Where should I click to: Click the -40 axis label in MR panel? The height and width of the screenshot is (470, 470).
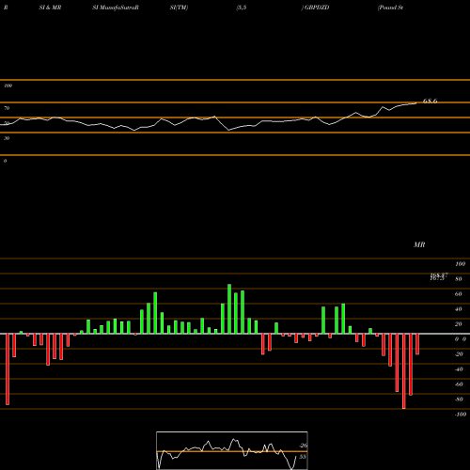(x=459, y=369)
